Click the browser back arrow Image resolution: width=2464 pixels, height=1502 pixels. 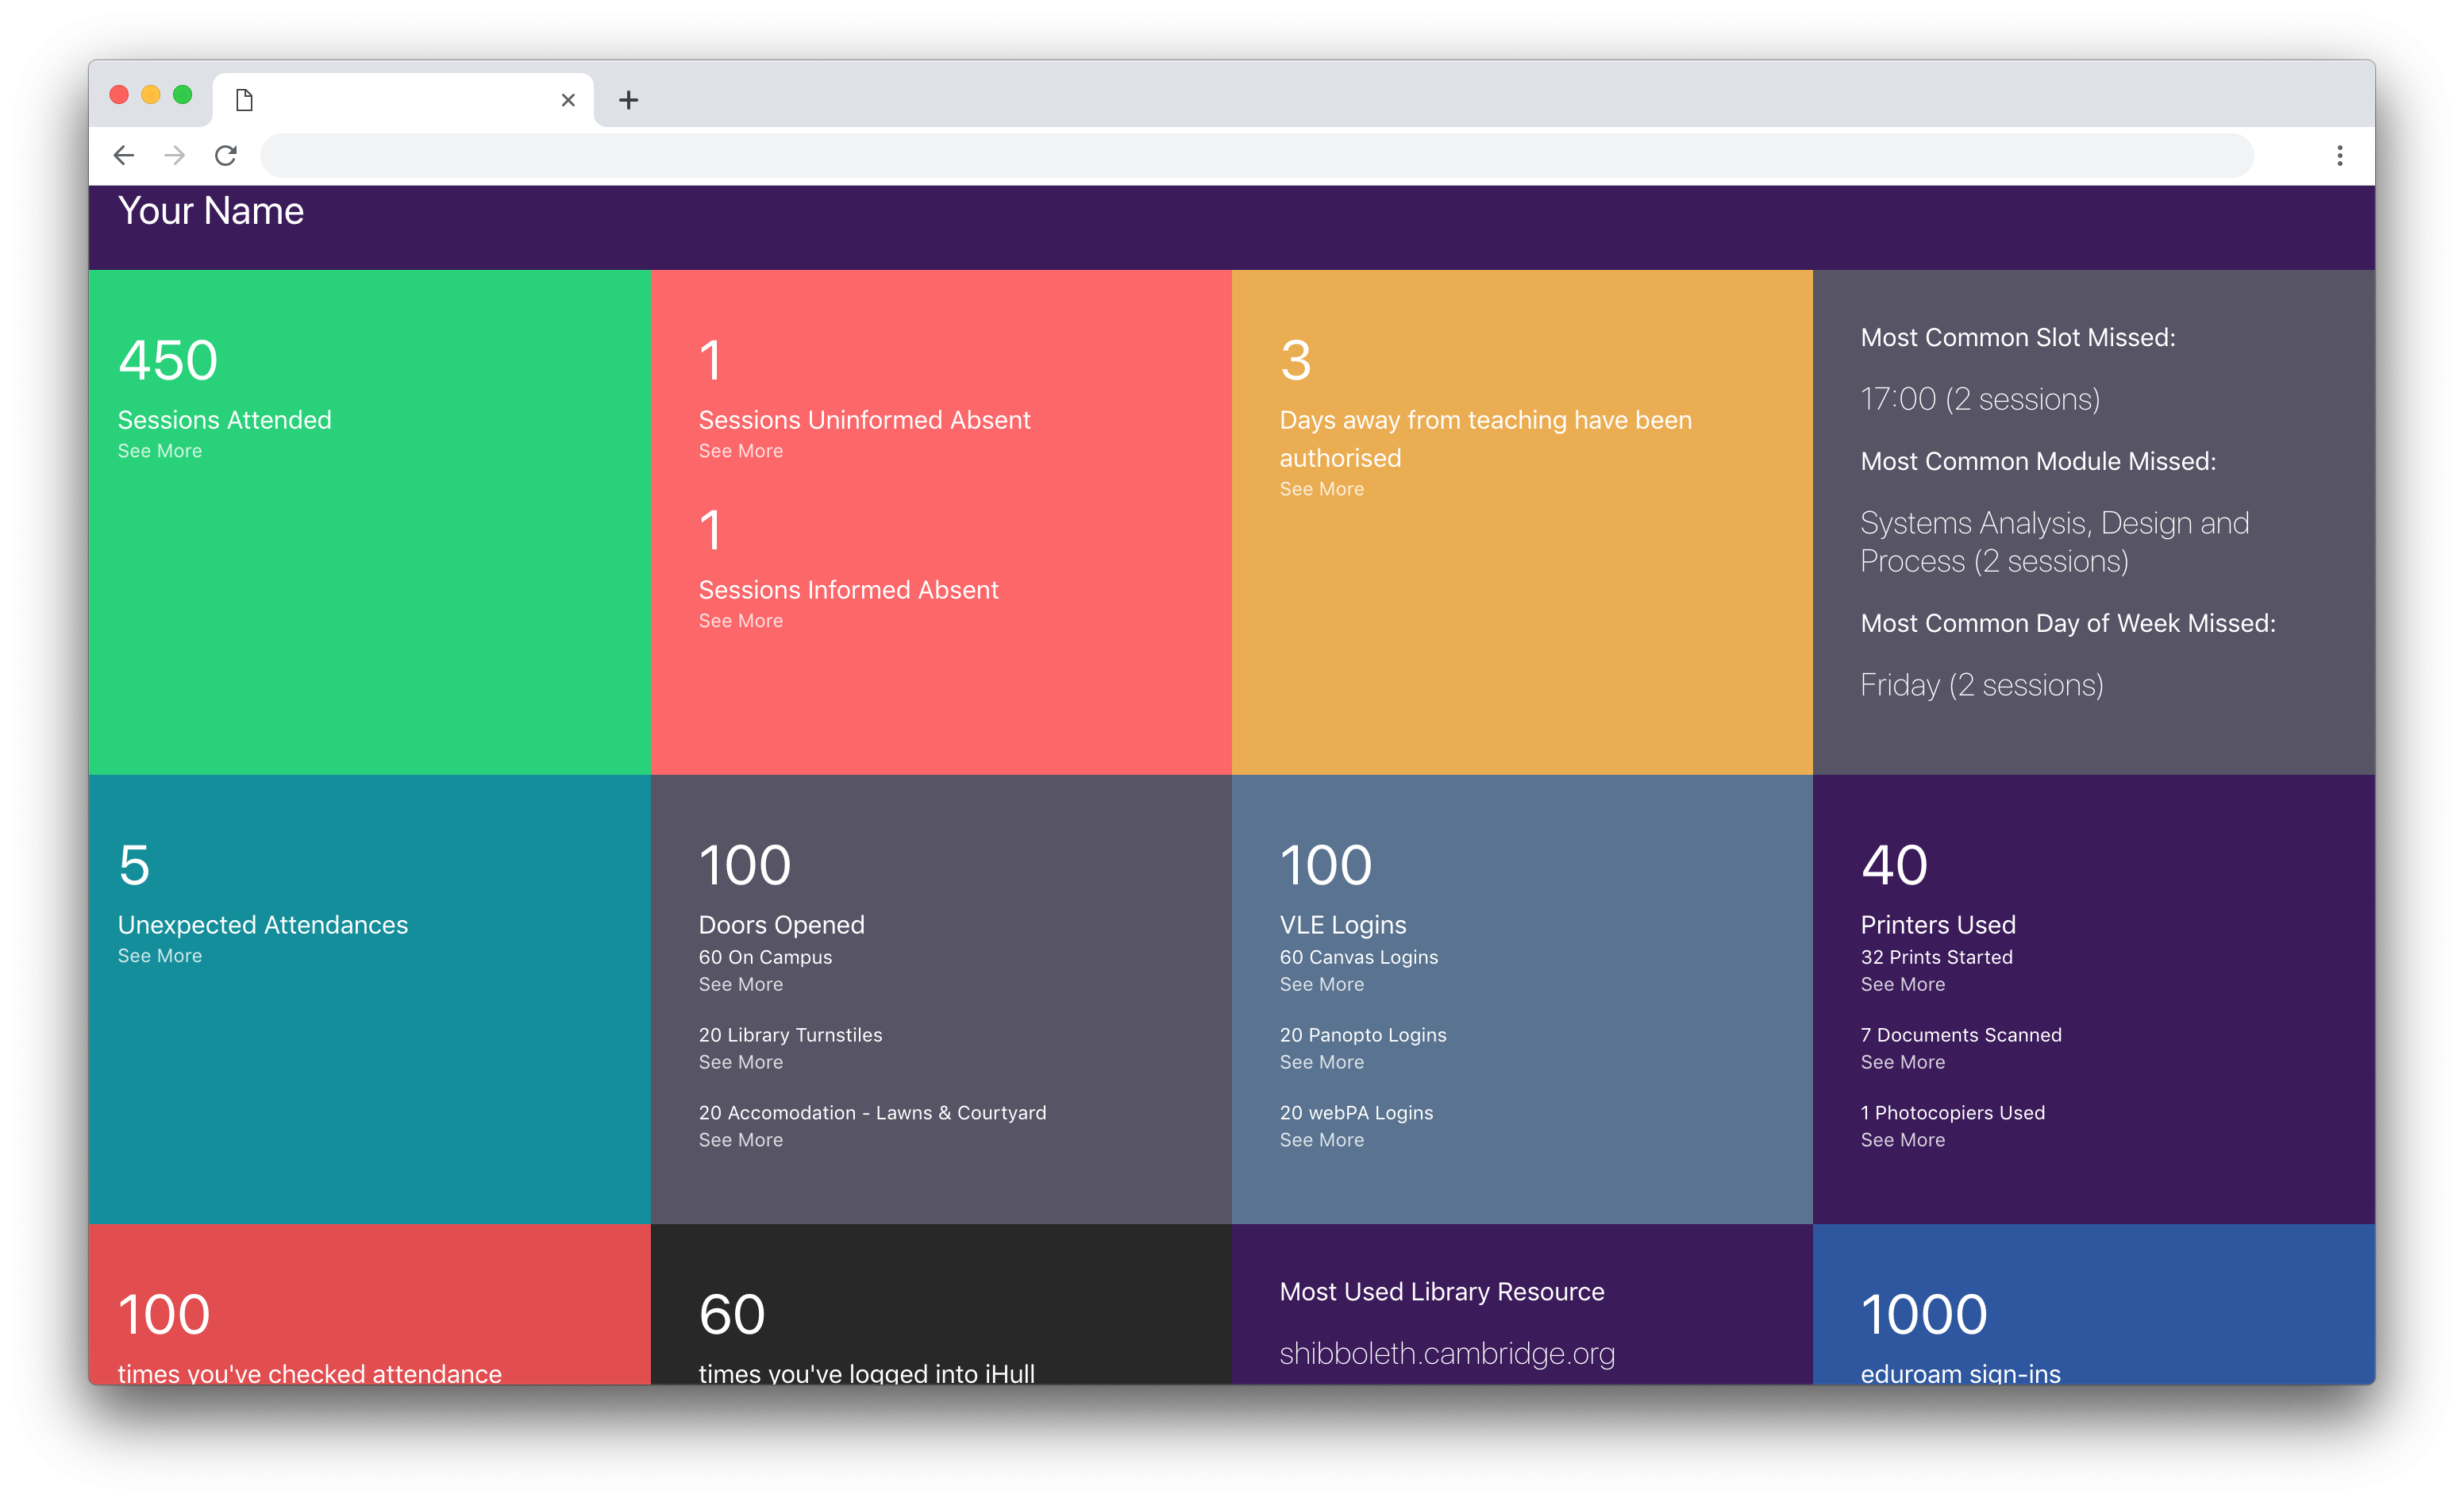coord(124,155)
